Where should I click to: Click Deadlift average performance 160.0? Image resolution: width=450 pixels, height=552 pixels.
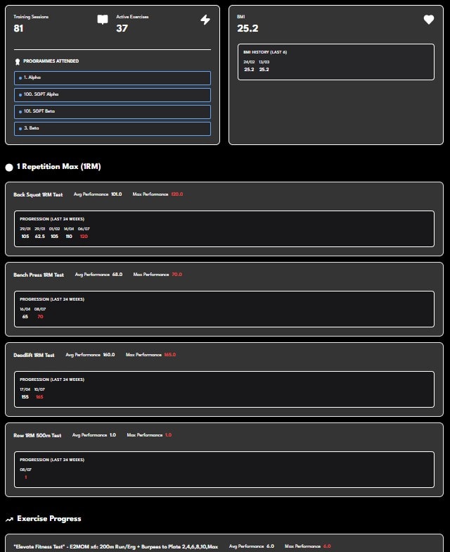[109, 355]
